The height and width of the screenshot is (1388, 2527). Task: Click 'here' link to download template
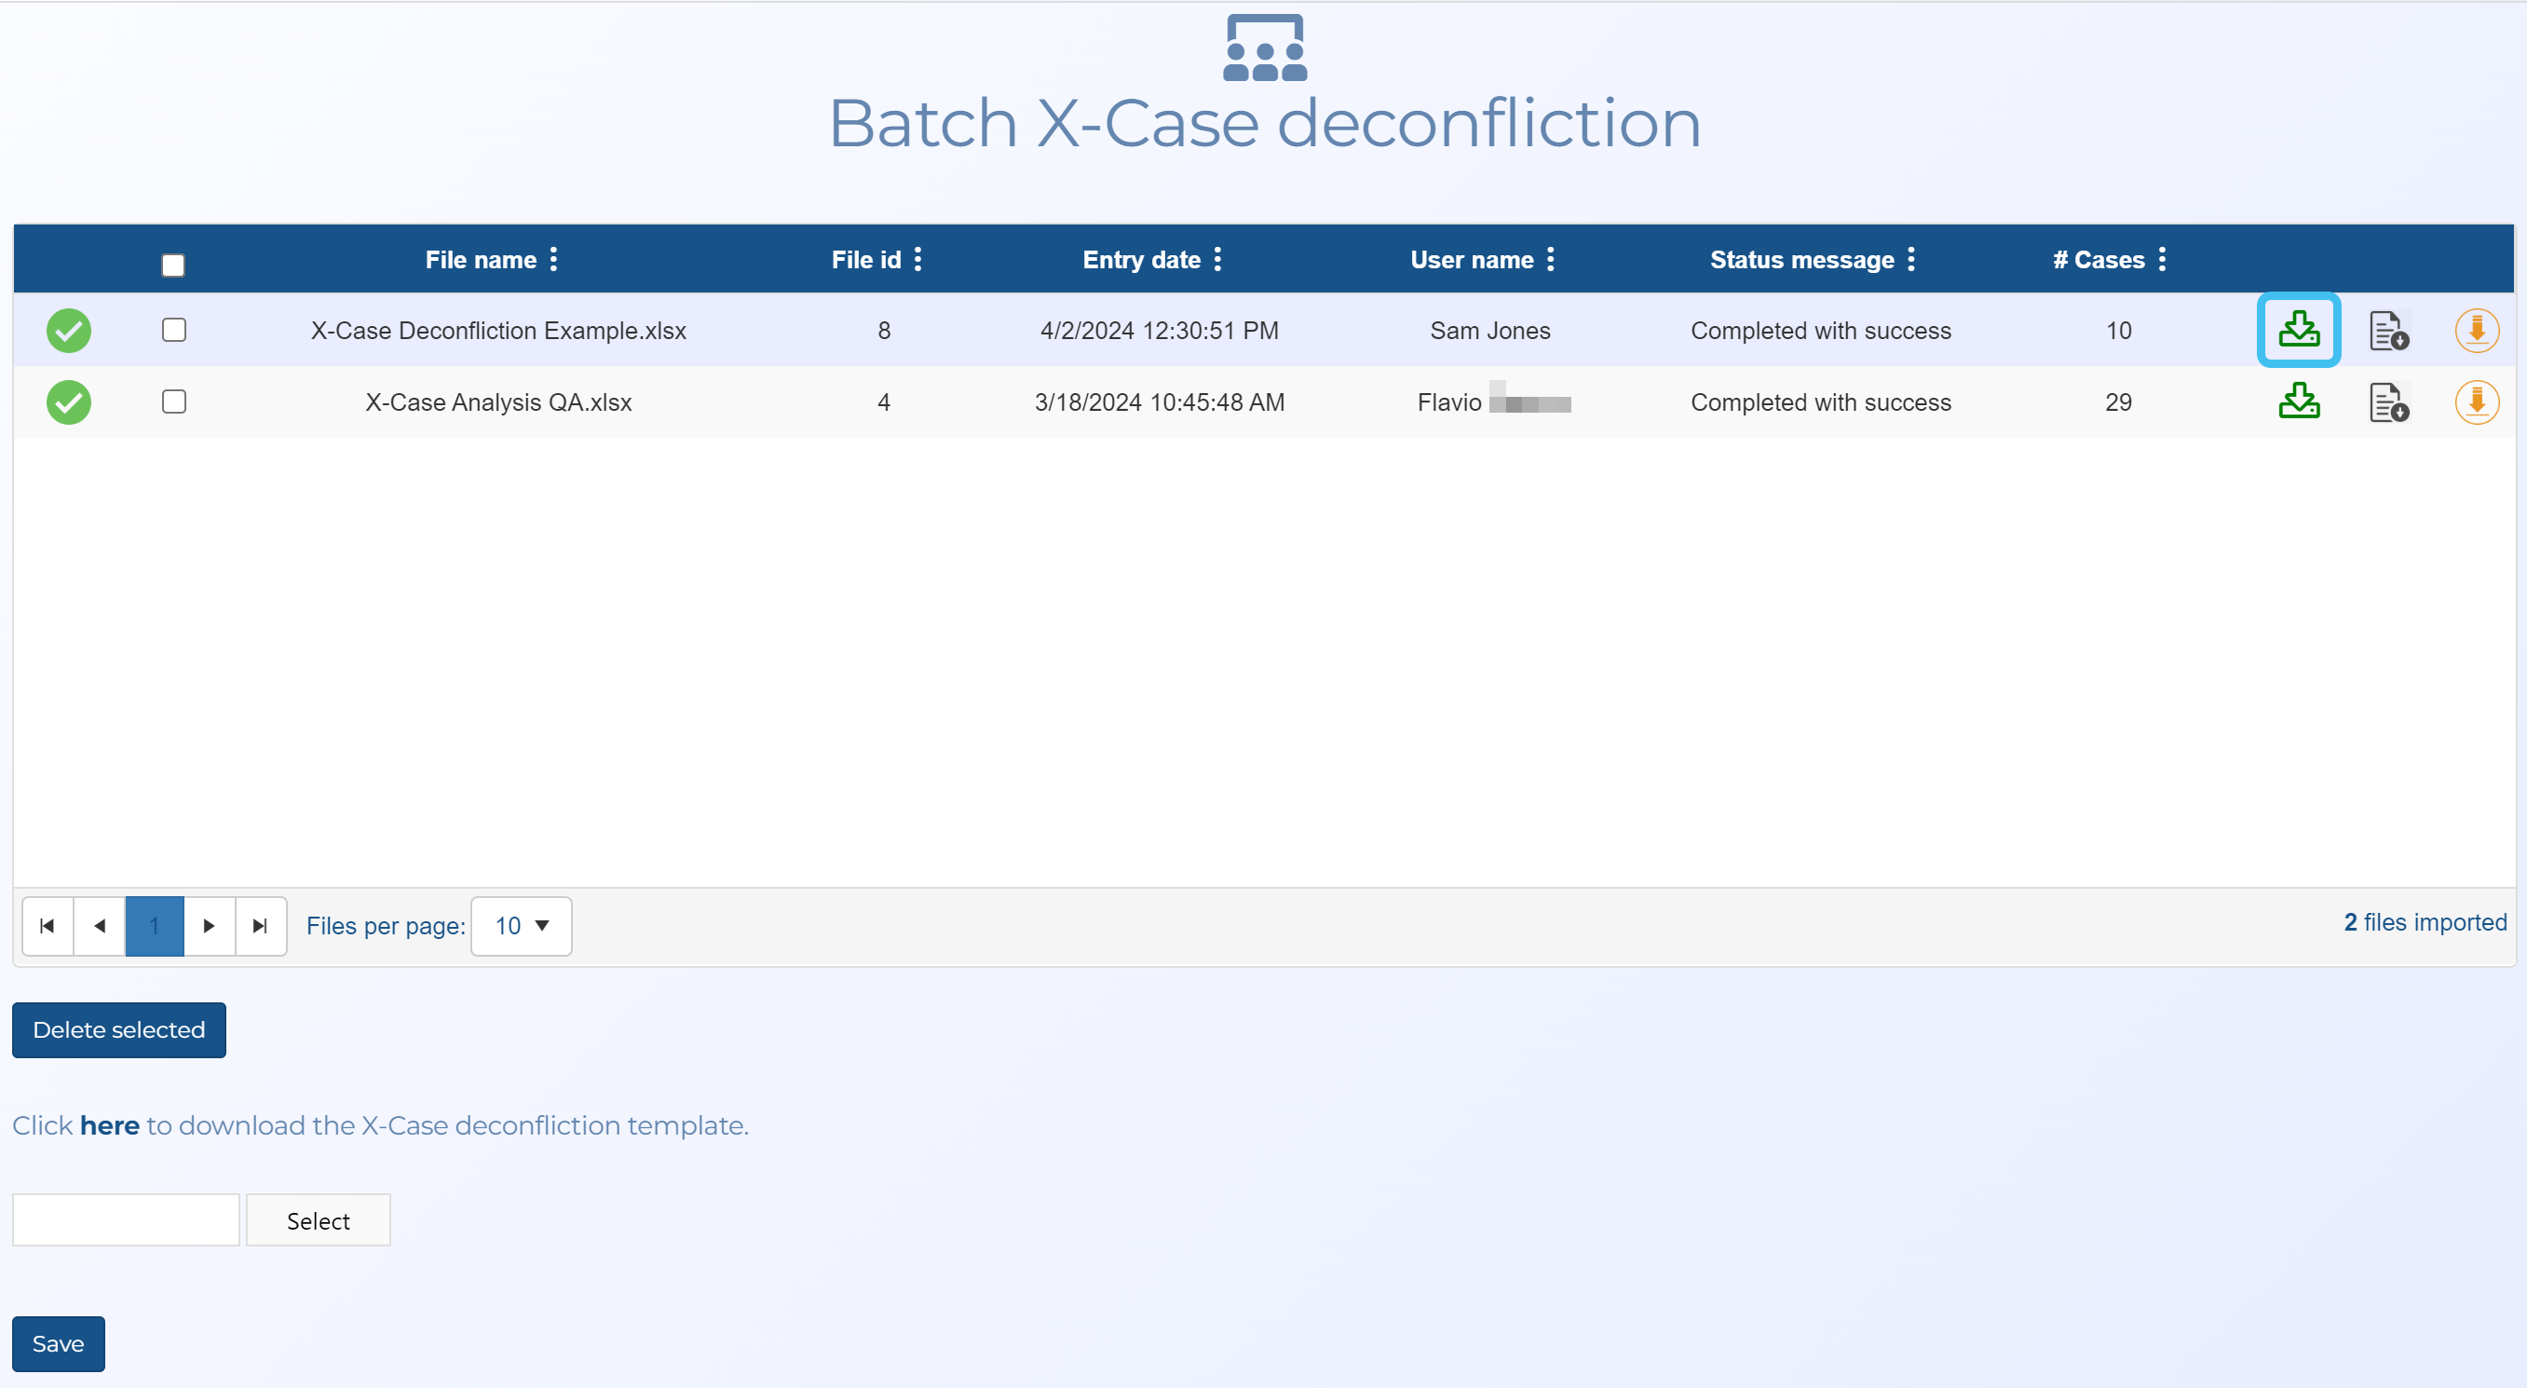coord(109,1125)
